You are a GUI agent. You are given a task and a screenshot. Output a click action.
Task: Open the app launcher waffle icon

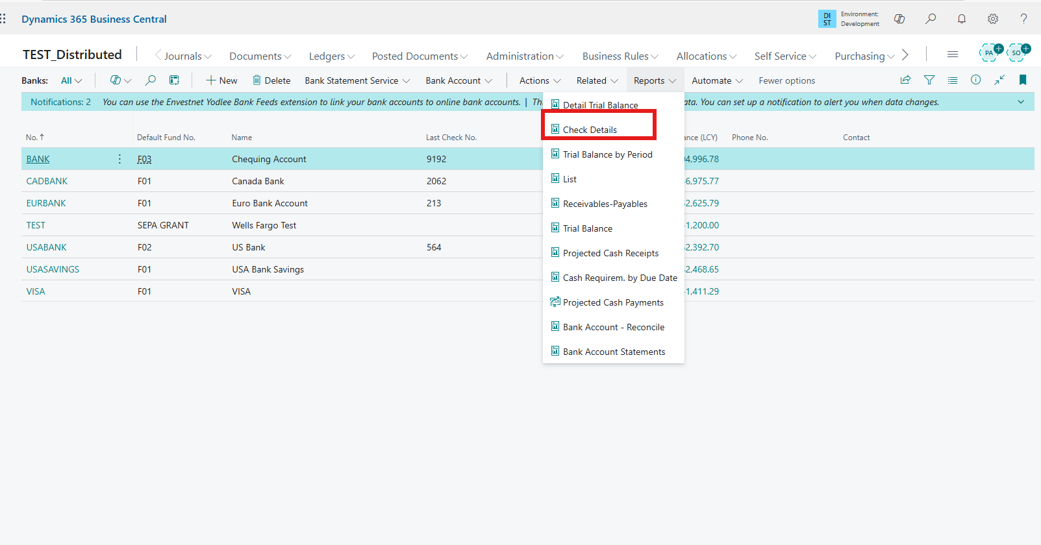tap(3, 19)
